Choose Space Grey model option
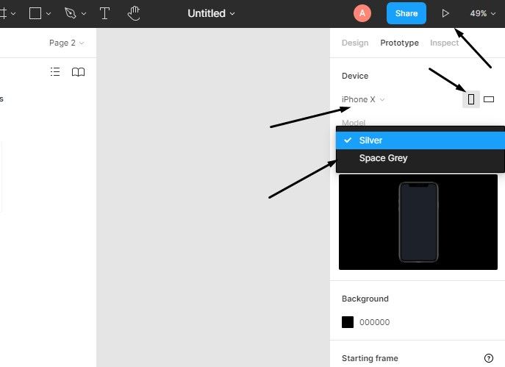 (383, 158)
